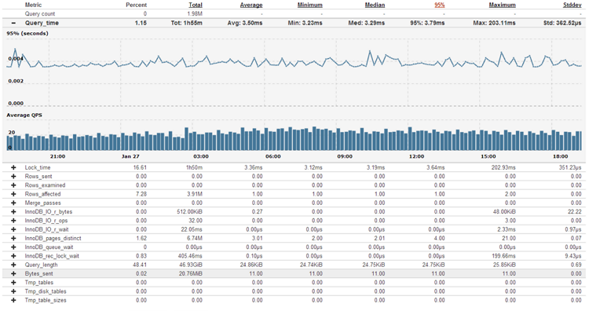The width and height of the screenshot is (589, 311).
Task: Expand the Lock_time row
Action: point(13,167)
